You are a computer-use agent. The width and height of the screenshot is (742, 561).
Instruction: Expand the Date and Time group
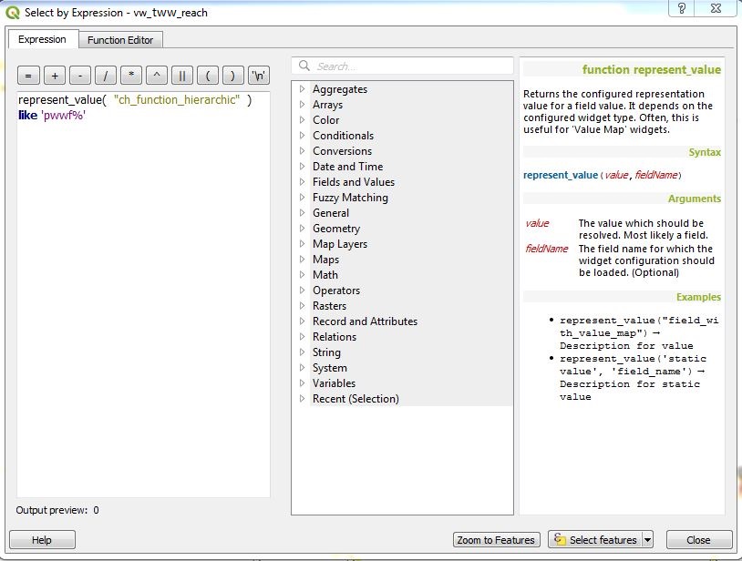point(302,167)
